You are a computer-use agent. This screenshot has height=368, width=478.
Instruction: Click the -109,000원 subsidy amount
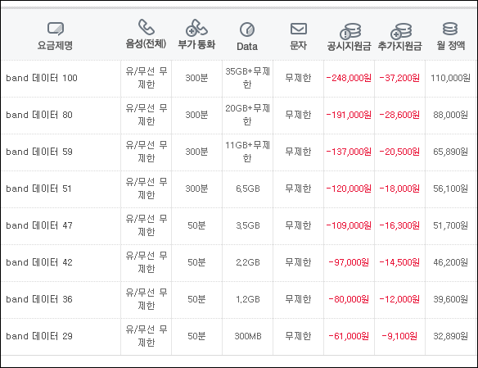[x=349, y=226]
